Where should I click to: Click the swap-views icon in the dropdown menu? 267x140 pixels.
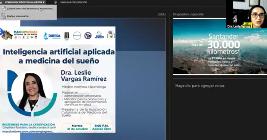(x=3, y=9)
